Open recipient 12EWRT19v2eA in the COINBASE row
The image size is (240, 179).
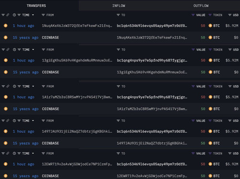point(152,176)
